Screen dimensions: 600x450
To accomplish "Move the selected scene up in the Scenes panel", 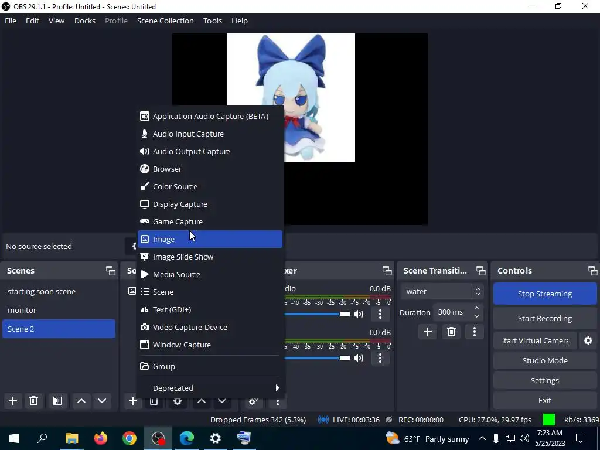I will coord(81,401).
